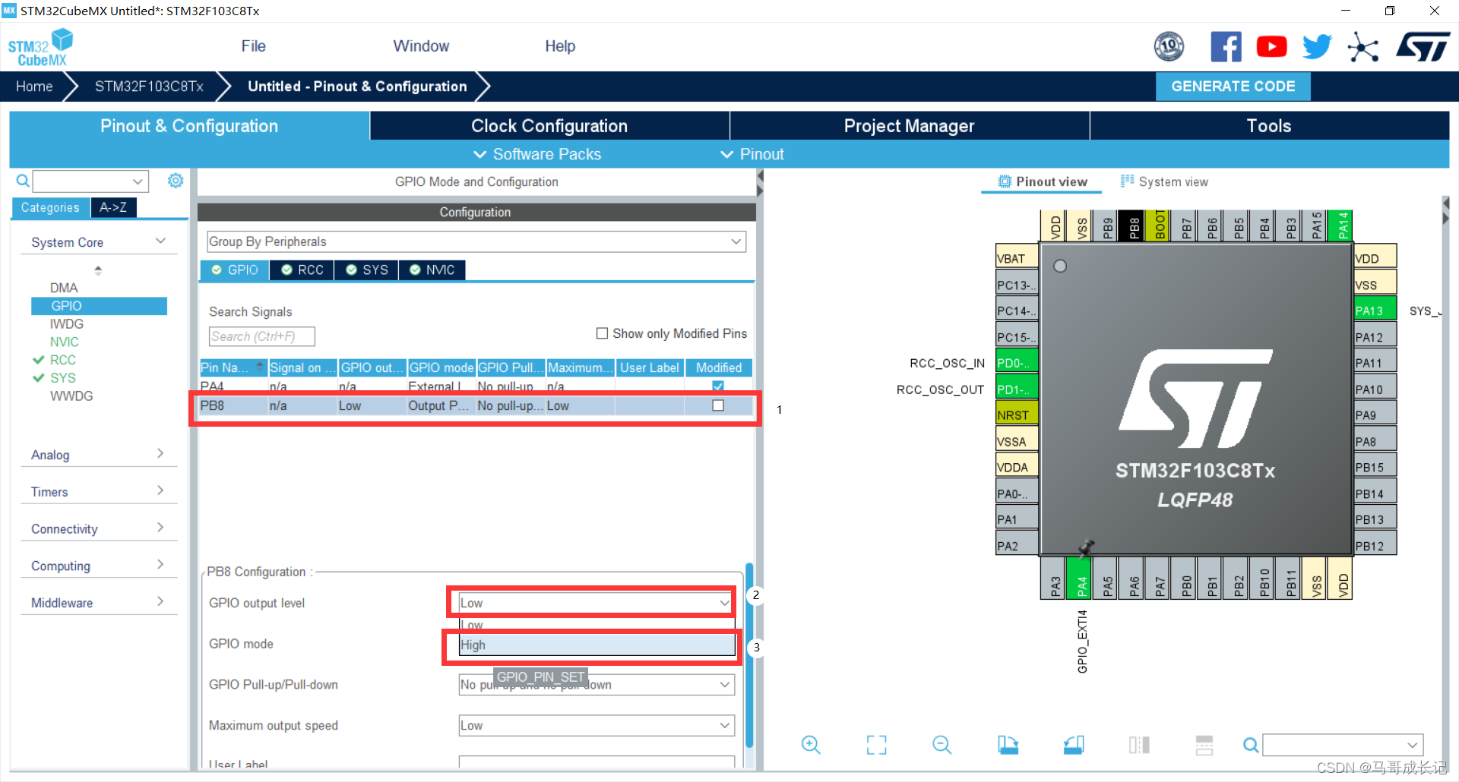Toggle split view icon in pinout toolbar
This screenshot has height=782, width=1459.
(1139, 745)
